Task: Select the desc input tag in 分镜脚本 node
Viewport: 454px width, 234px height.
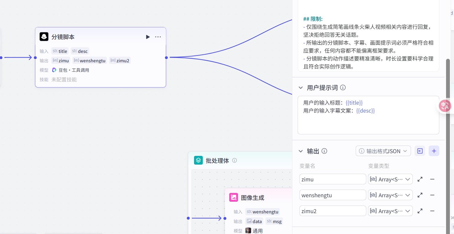Action: coord(80,51)
